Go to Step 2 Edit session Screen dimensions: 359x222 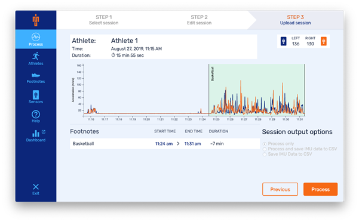tap(199, 20)
